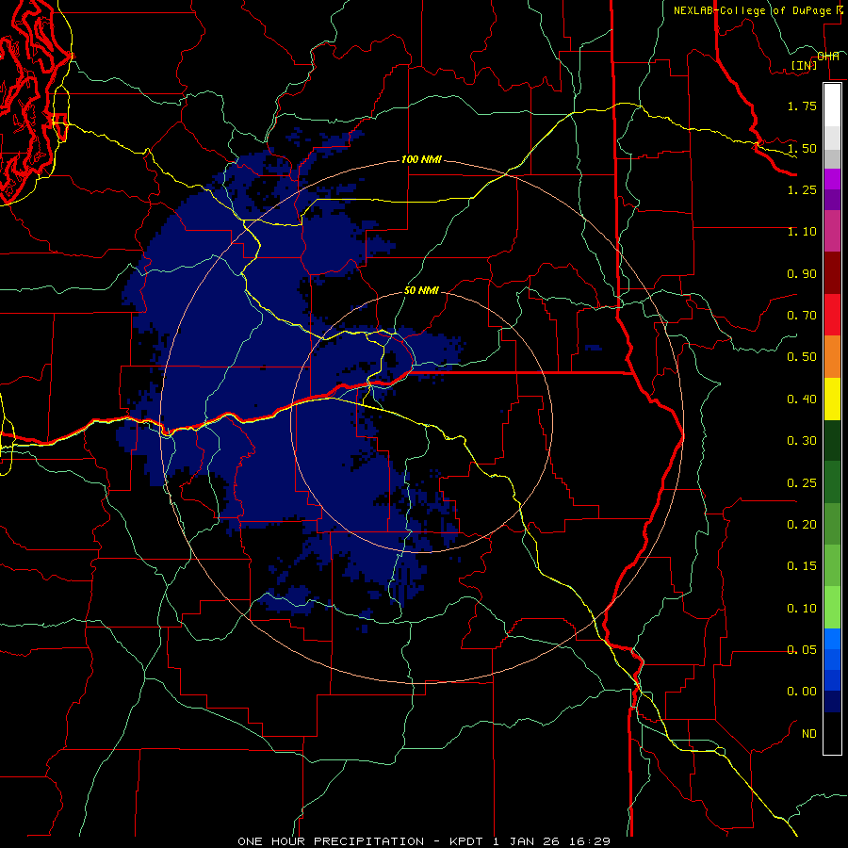Click the 1.25 legend value label
The width and height of the screenshot is (848, 848).
[x=802, y=189]
